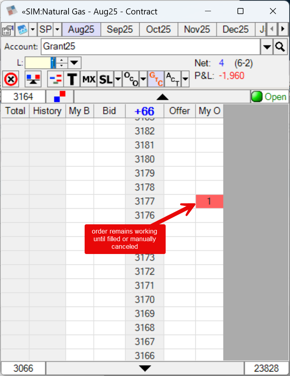Click the cancel all orders icon
The width and height of the screenshot is (290, 376).
[x=11, y=79]
